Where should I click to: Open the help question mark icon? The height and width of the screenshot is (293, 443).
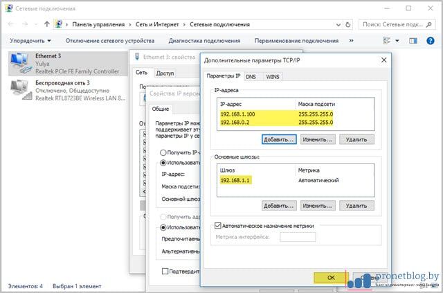431,41
